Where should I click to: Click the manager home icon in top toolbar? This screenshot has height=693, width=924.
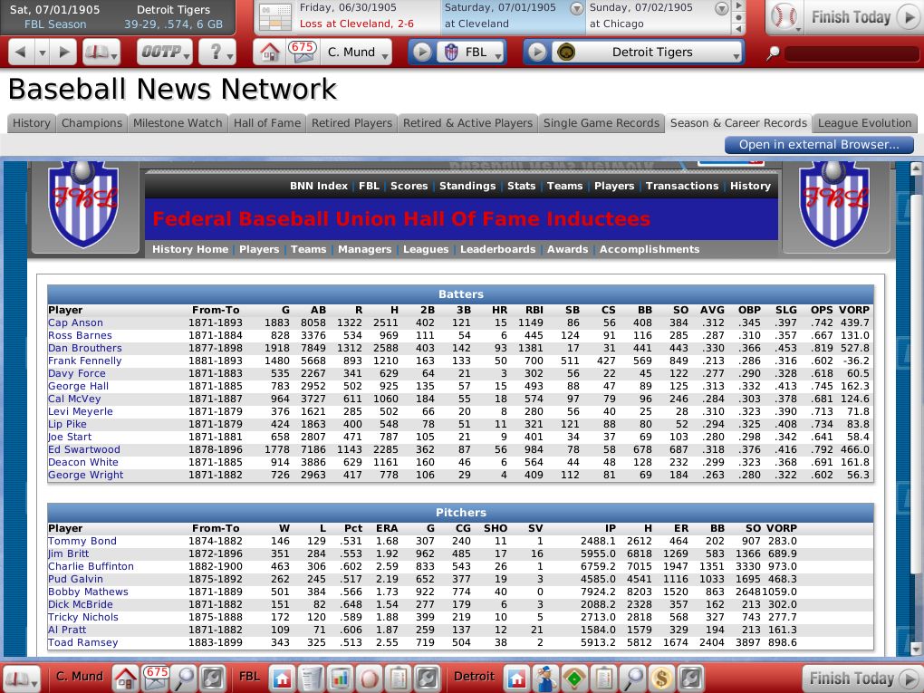click(267, 53)
